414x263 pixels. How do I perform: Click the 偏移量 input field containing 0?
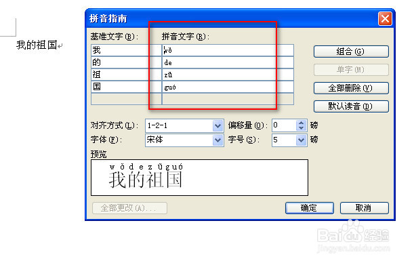[284, 125]
